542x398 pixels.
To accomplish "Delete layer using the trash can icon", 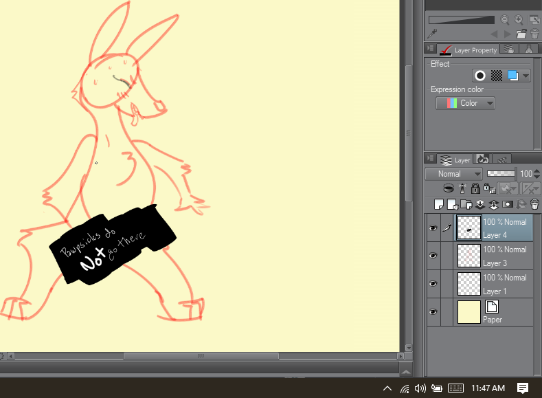I will 534,204.
